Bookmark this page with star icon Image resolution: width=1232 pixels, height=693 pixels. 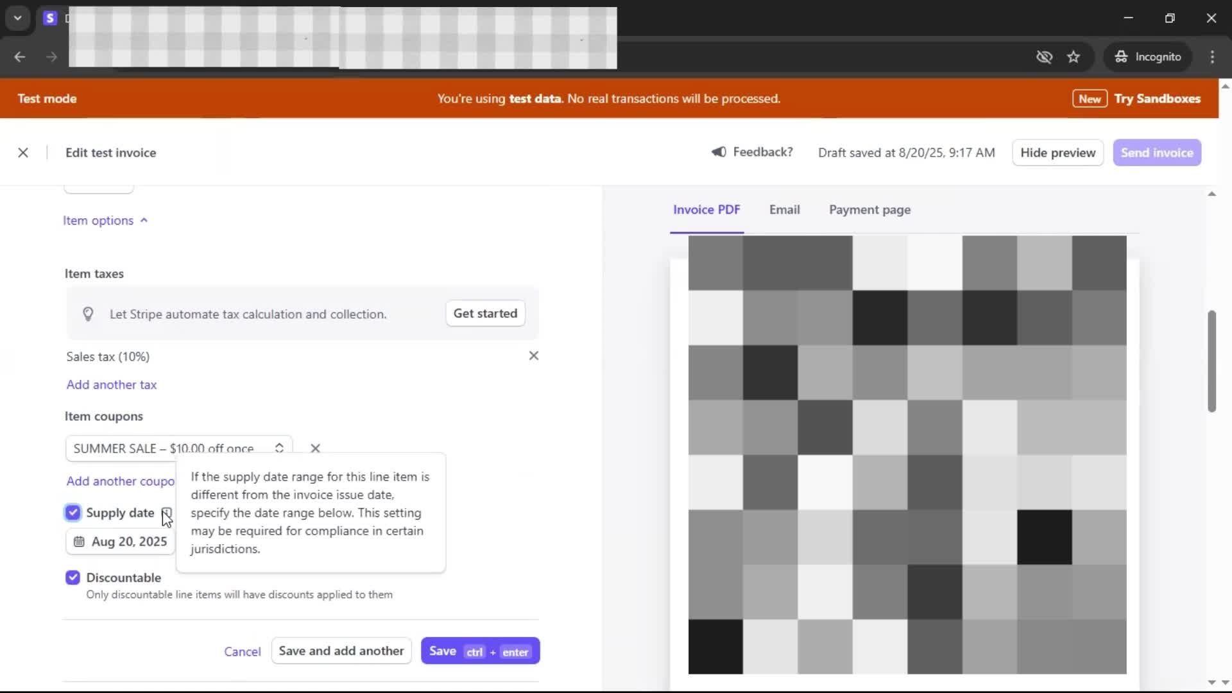pyautogui.click(x=1074, y=57)
